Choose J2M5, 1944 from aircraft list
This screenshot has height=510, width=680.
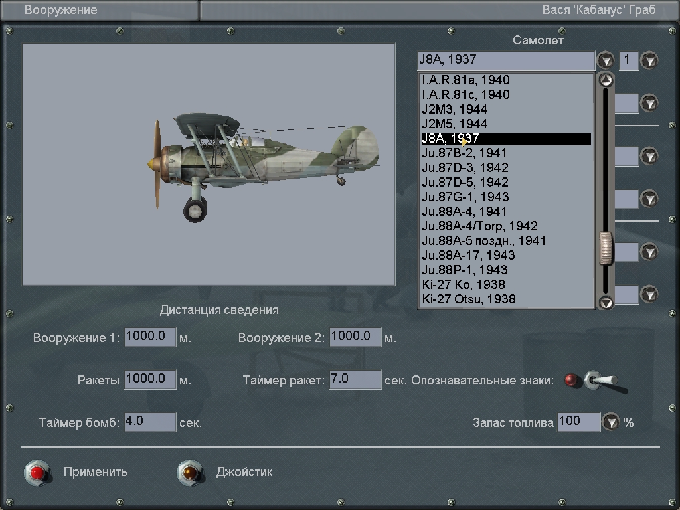point(506,124)
